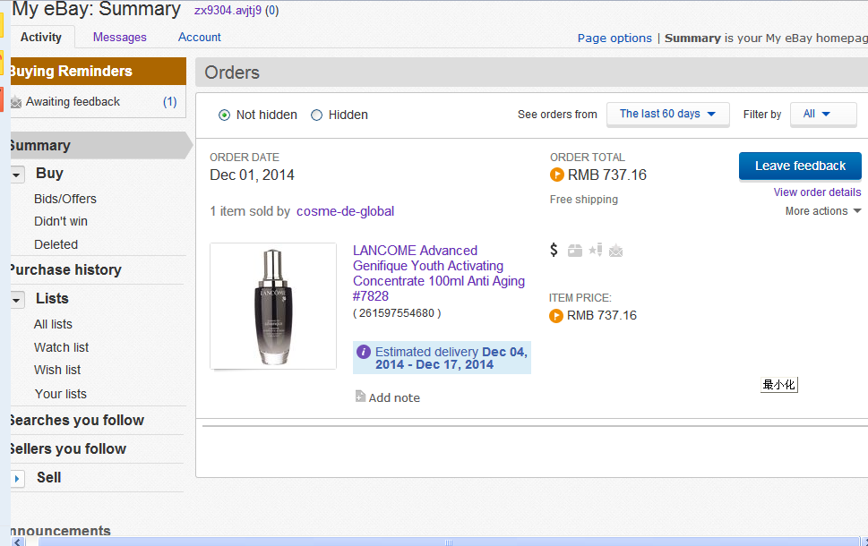This screenshot has width=868, height=546.
Task: Open All lists
Action: pos(53,324)
